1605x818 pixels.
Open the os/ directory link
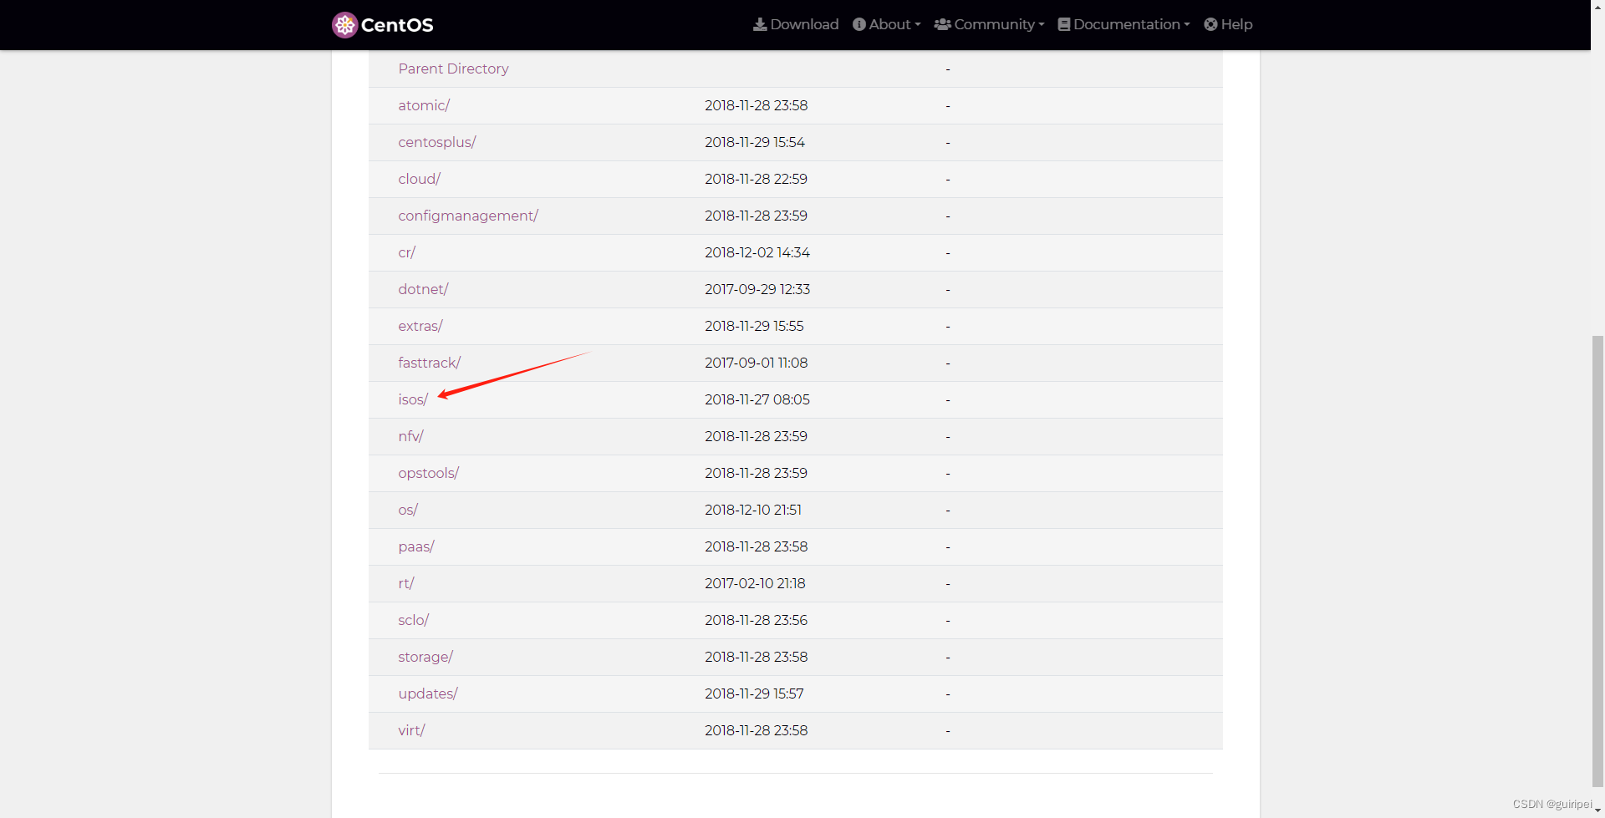coord(408,510)
